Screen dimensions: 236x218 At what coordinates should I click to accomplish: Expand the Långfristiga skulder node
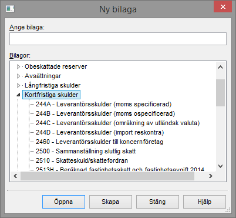click(18, 85)
